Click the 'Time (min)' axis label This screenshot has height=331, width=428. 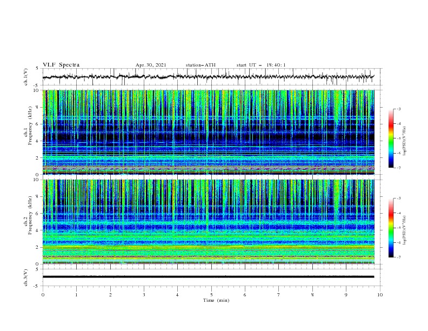(x=216, y=300)
